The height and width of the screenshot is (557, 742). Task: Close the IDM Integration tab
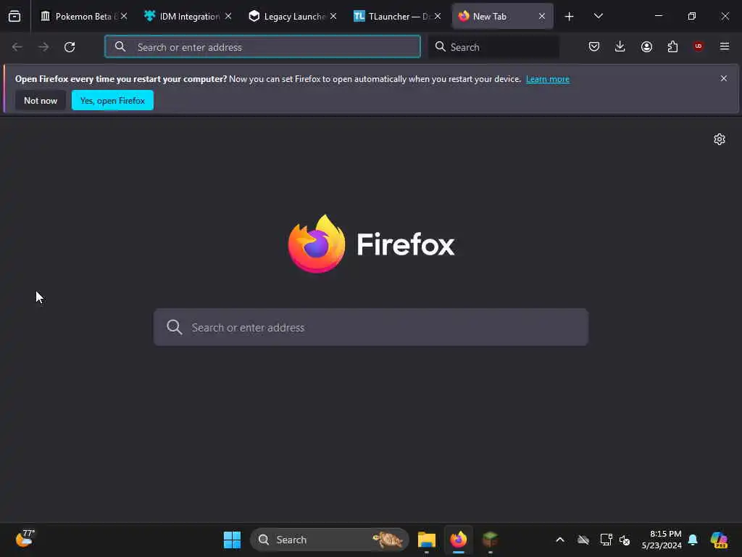point(228,17)
